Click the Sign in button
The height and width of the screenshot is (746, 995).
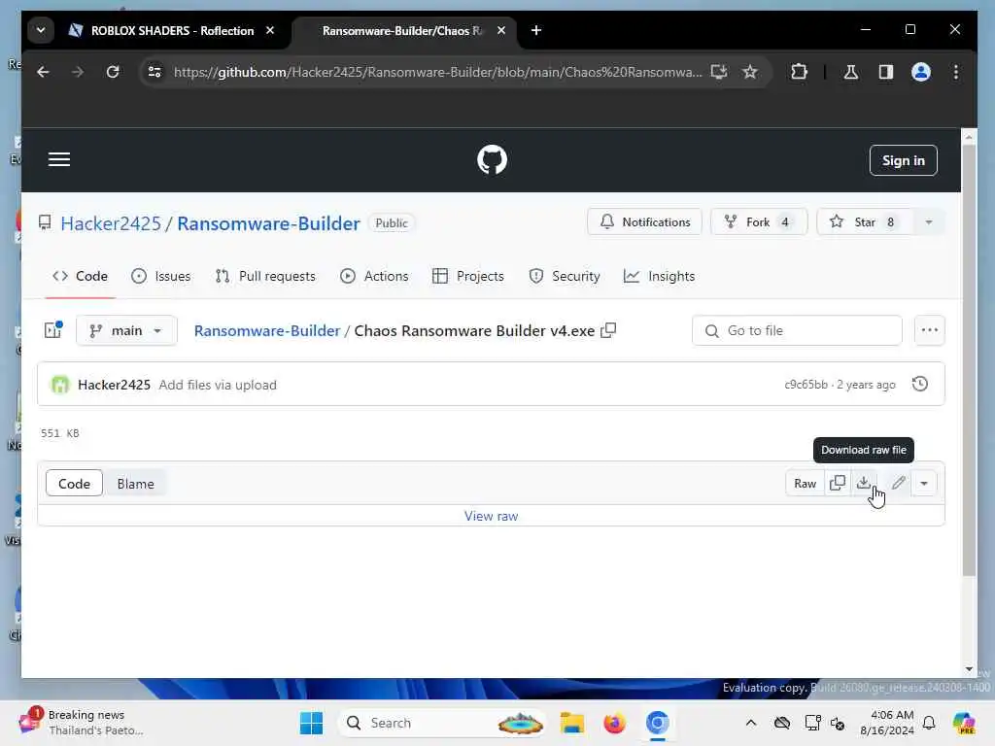[903, 160]
